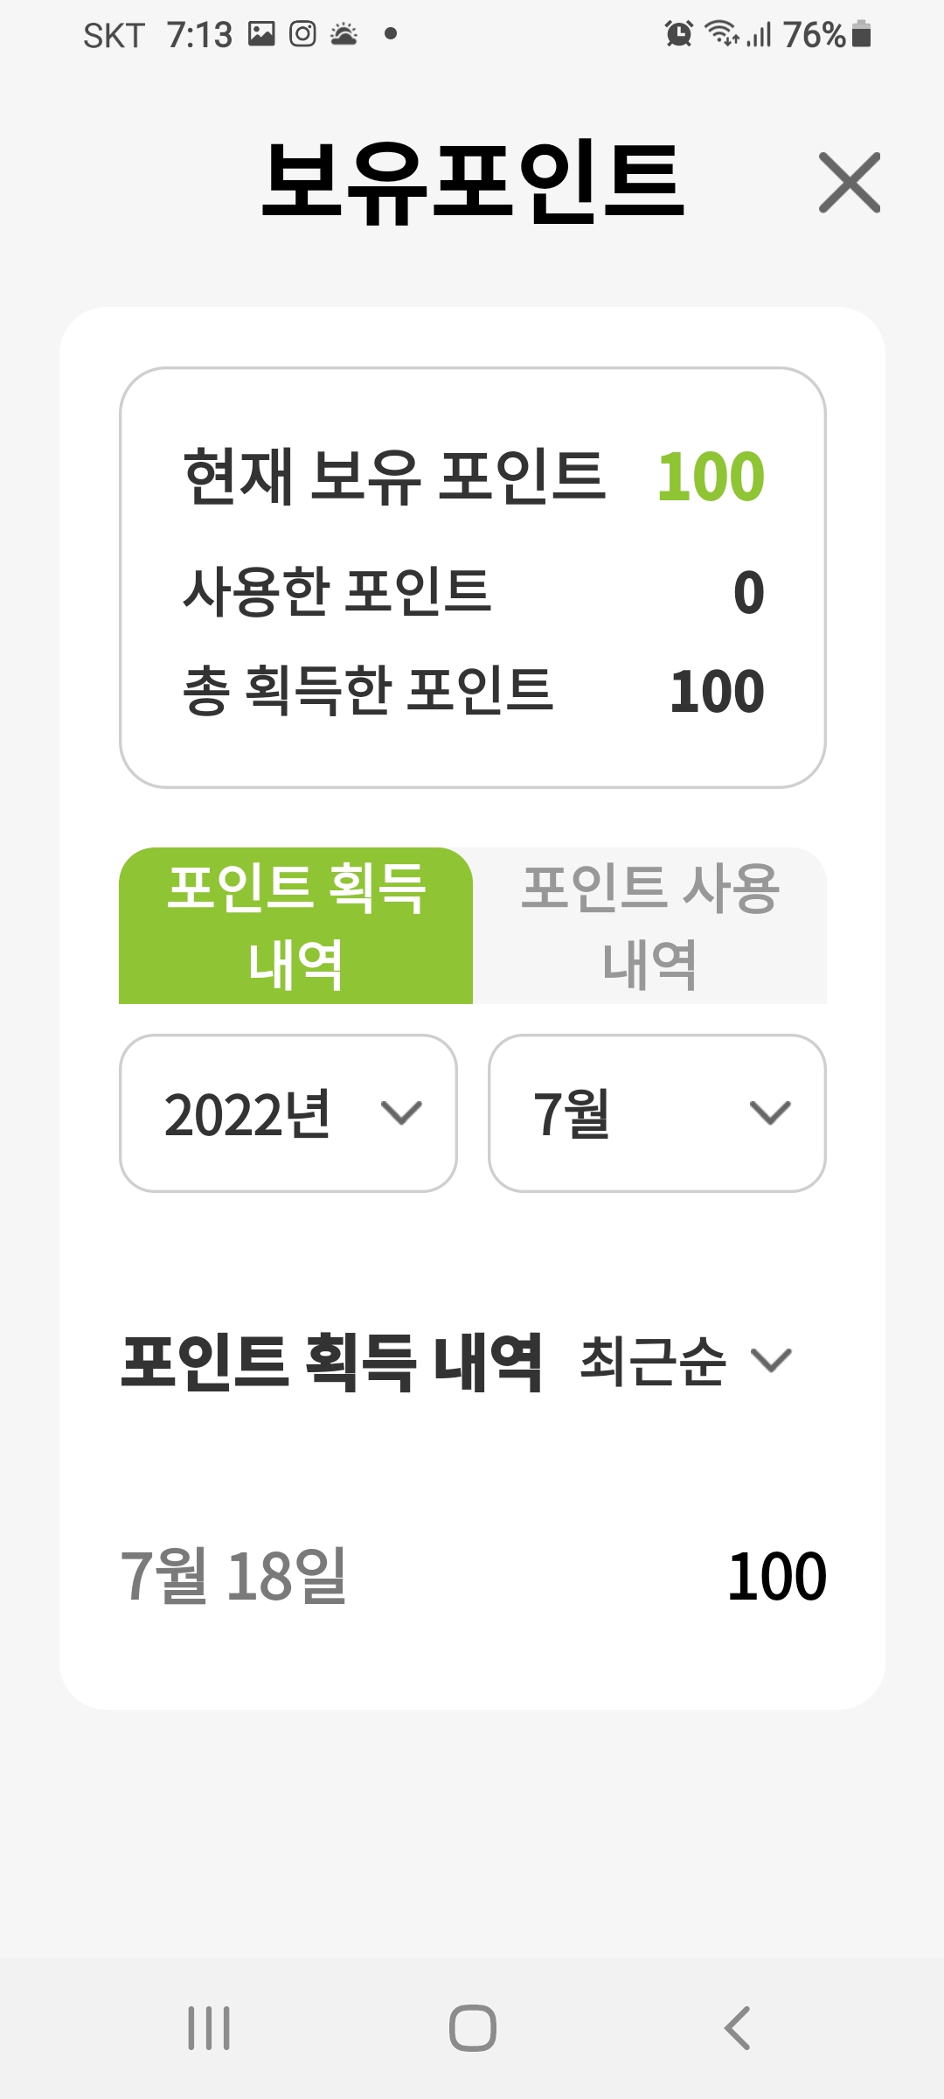Tap the 사용한 포인트 row
Screen dimensions: 944x2099
point(473,592)
